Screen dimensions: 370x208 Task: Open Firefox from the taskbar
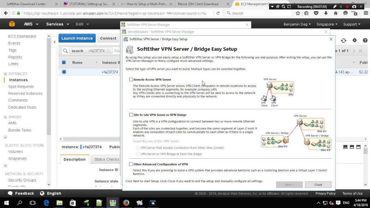[x=126, y=203]
